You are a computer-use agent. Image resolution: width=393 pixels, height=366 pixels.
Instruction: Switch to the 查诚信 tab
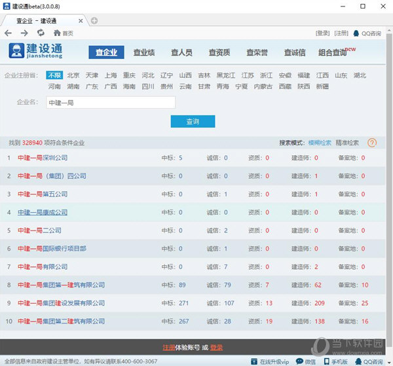pos(295,52)
